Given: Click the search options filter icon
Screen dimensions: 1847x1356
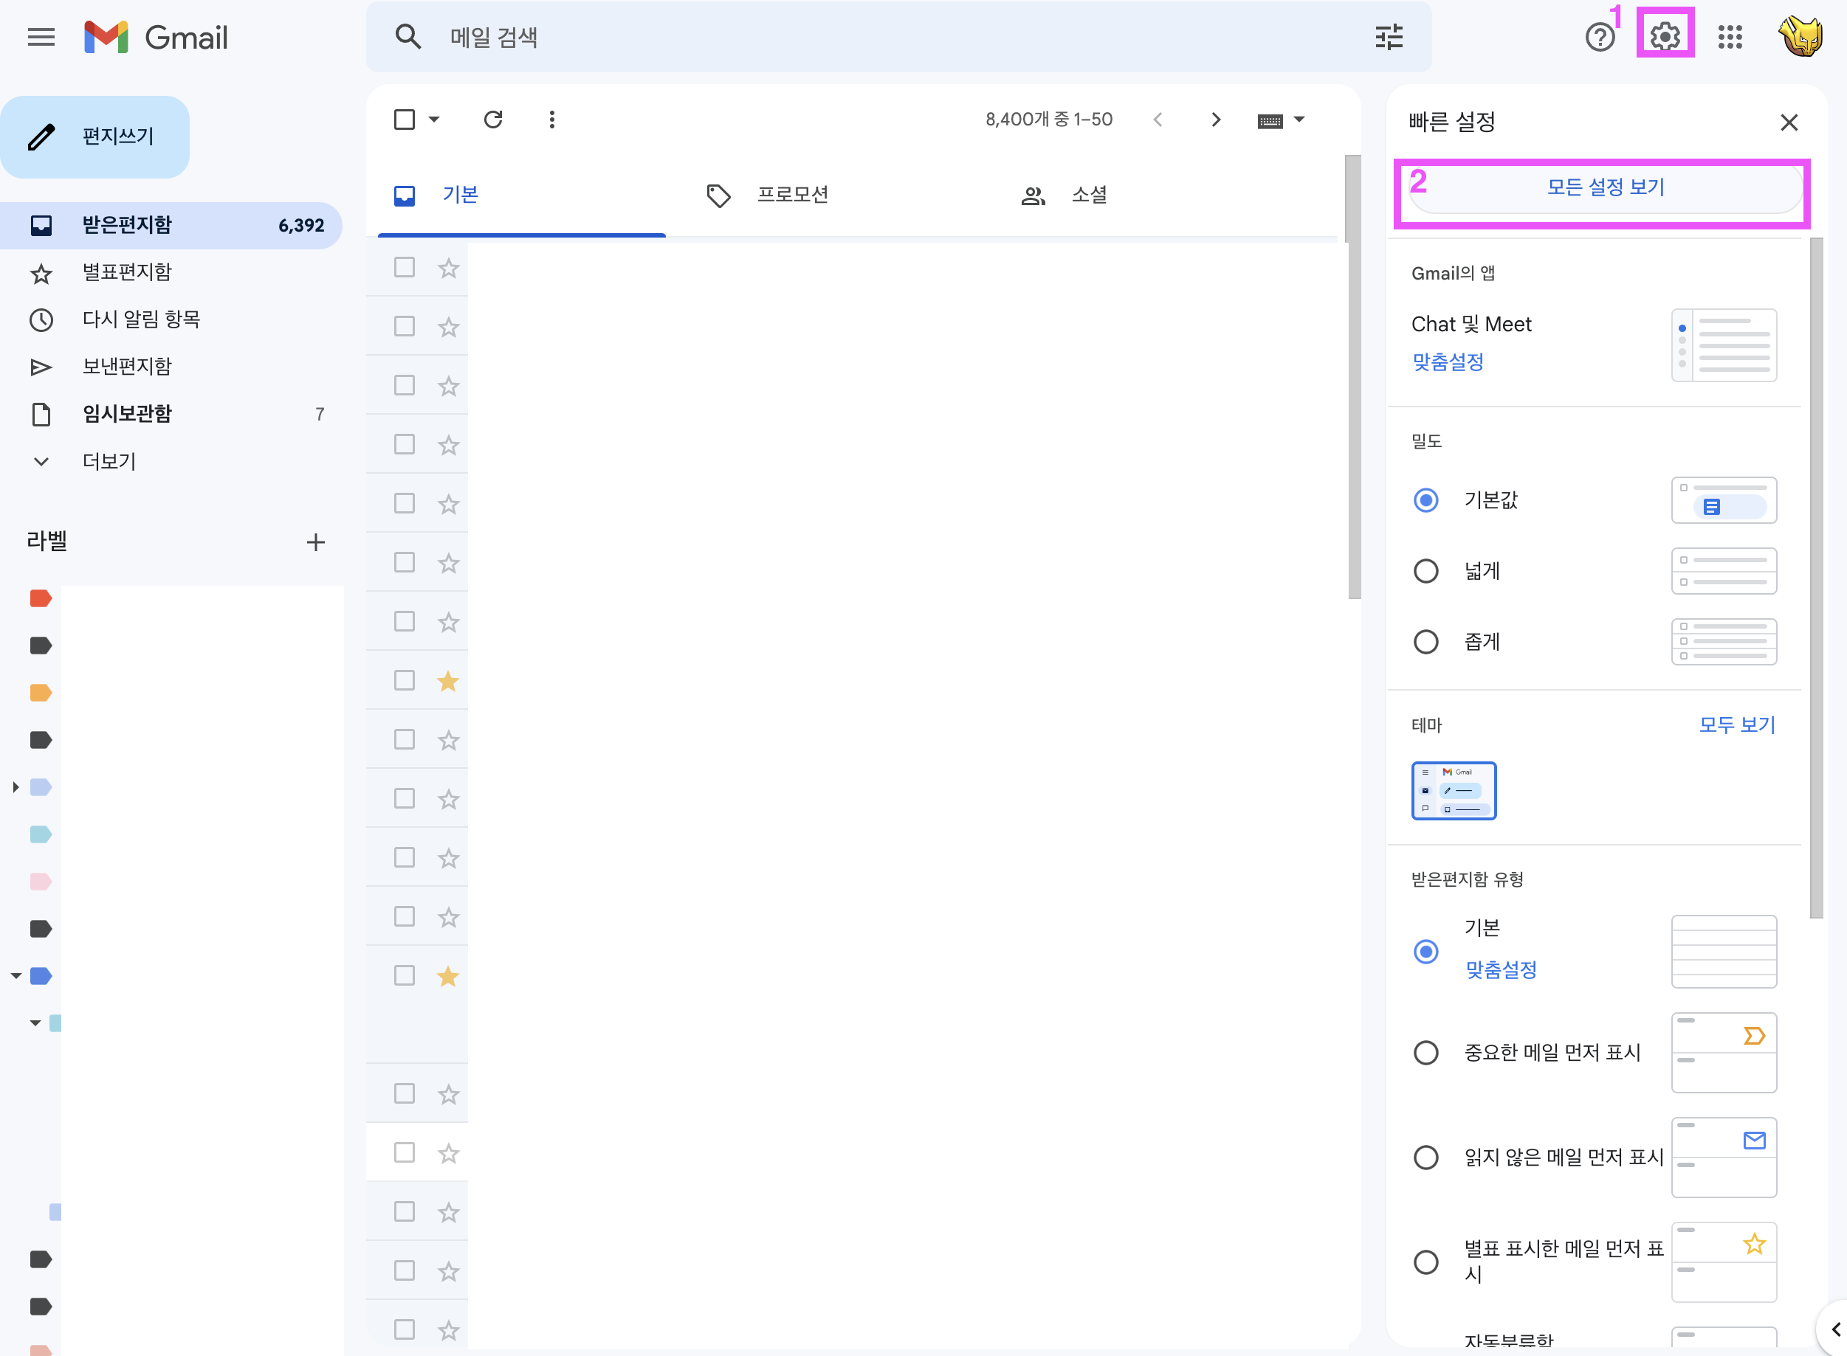Looking at the screenshot, I should (x=1389, y=37).
